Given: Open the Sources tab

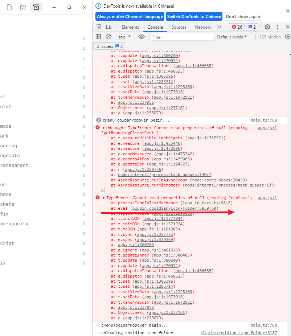Looking at the screenshot, I should click(179, 27).
